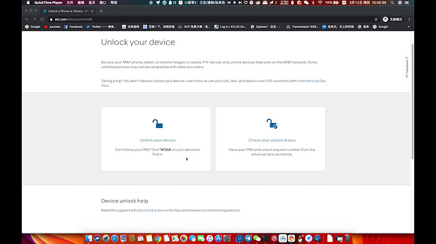
Task: Open Terminal from the Dock
Action: pos(266,238)
